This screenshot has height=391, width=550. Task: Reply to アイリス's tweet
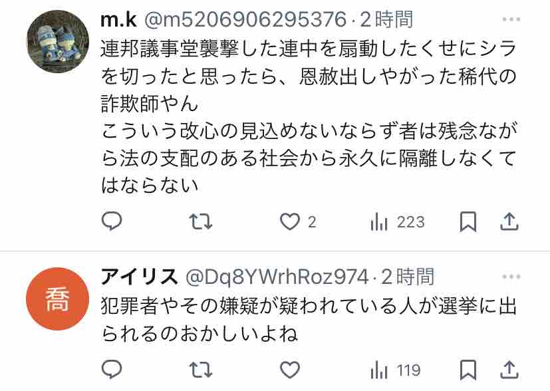(112, 369)
